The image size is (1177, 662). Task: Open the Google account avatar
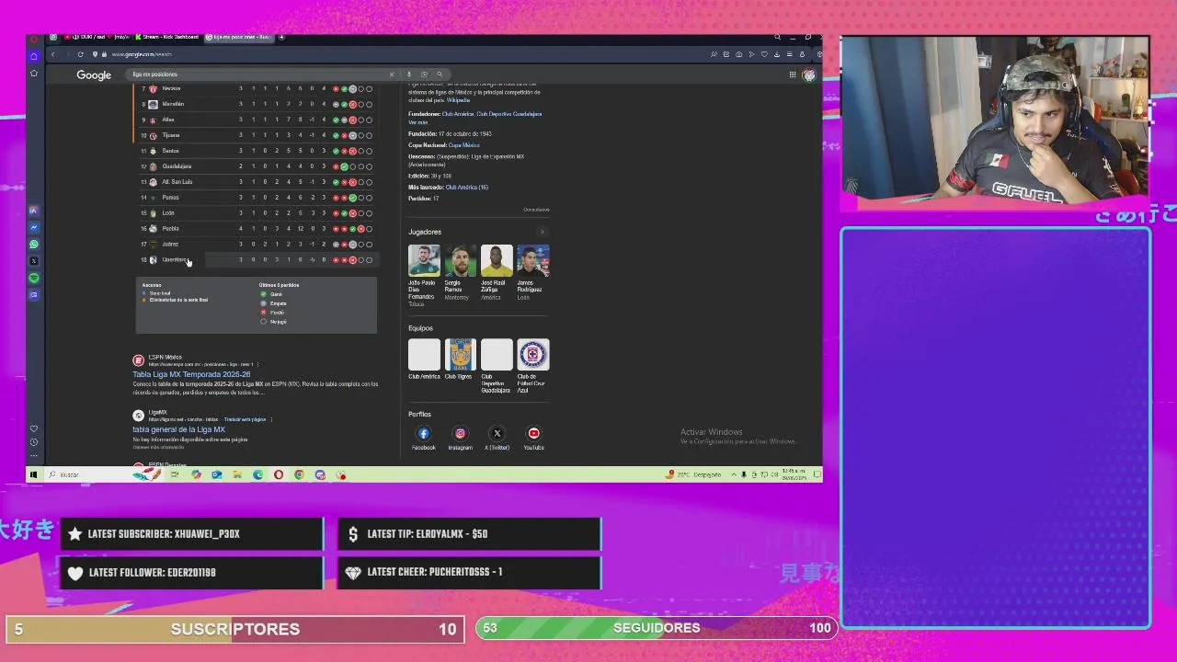(x=809, y=74)
